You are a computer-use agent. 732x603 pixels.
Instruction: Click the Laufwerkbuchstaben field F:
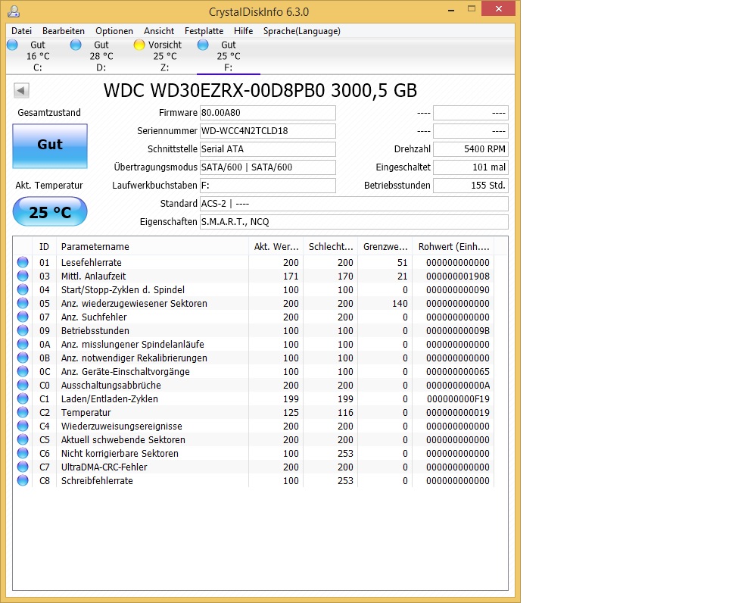tap(268, 186)
